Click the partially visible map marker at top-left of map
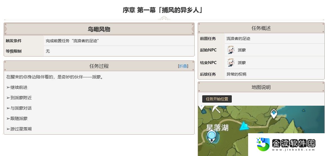The width and height of the screenshot is (325, 156). pos(201,107)
